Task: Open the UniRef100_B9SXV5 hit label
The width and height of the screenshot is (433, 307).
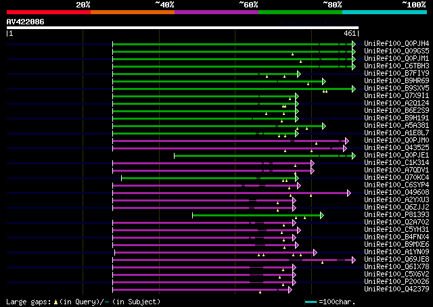Action: tap(396, 89)
